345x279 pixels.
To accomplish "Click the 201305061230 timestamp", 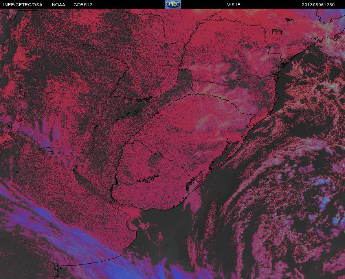I will coord(318,5).
